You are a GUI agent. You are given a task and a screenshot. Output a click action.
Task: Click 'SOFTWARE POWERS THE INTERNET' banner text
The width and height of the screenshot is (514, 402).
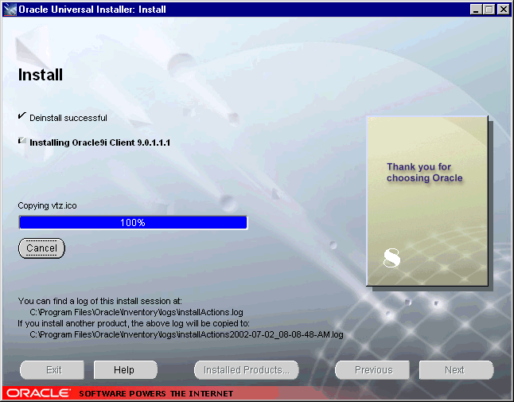156,393
